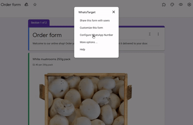
Task: Close the WhatsTarget dialog
Action: coord(114,12)
